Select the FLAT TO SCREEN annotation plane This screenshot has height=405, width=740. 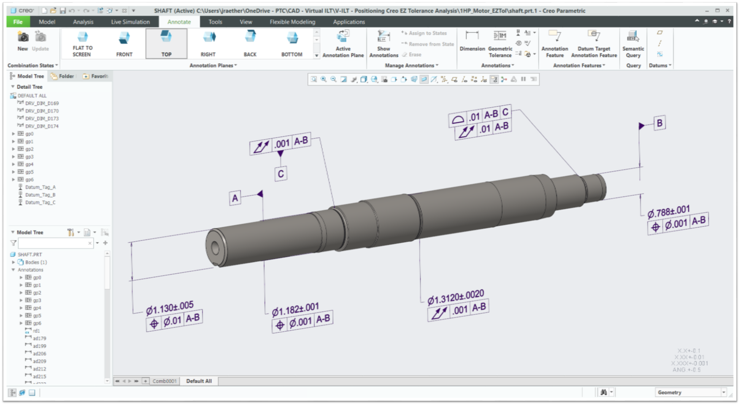[83, 44]
